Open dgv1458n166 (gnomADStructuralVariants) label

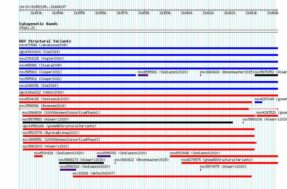click(59, 126)
